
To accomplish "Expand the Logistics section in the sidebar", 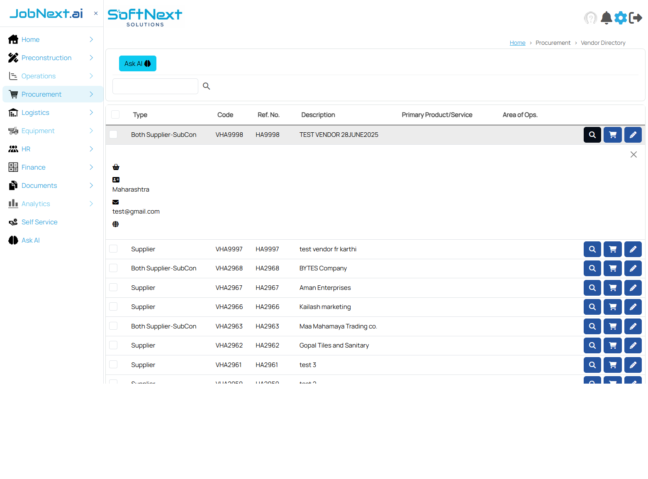I will click(x=91, y=112).
